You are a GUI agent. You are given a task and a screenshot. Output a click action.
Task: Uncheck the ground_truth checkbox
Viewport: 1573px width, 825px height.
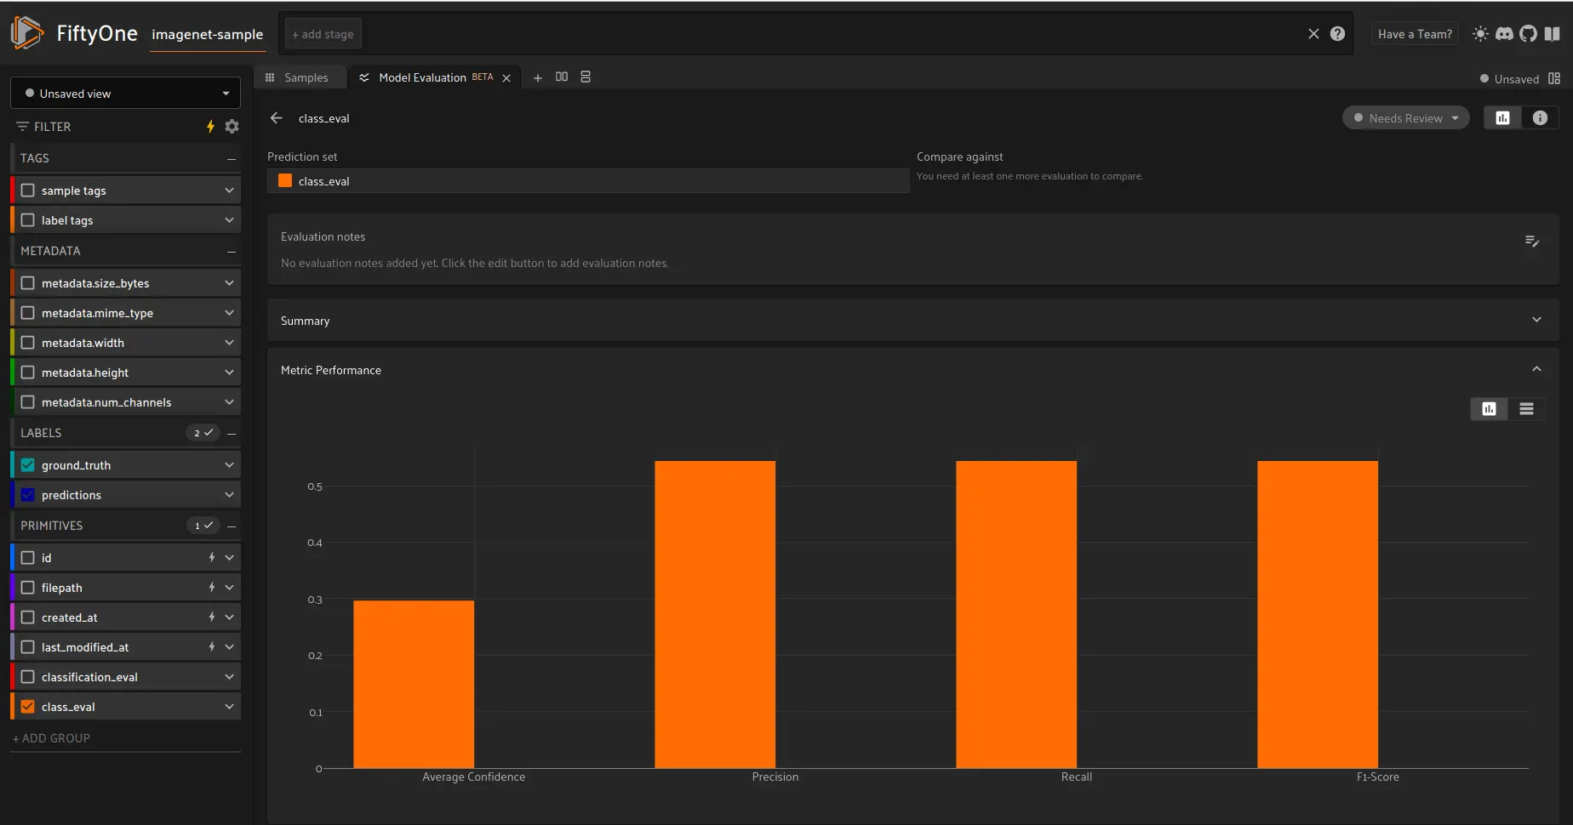coord(28,465)
